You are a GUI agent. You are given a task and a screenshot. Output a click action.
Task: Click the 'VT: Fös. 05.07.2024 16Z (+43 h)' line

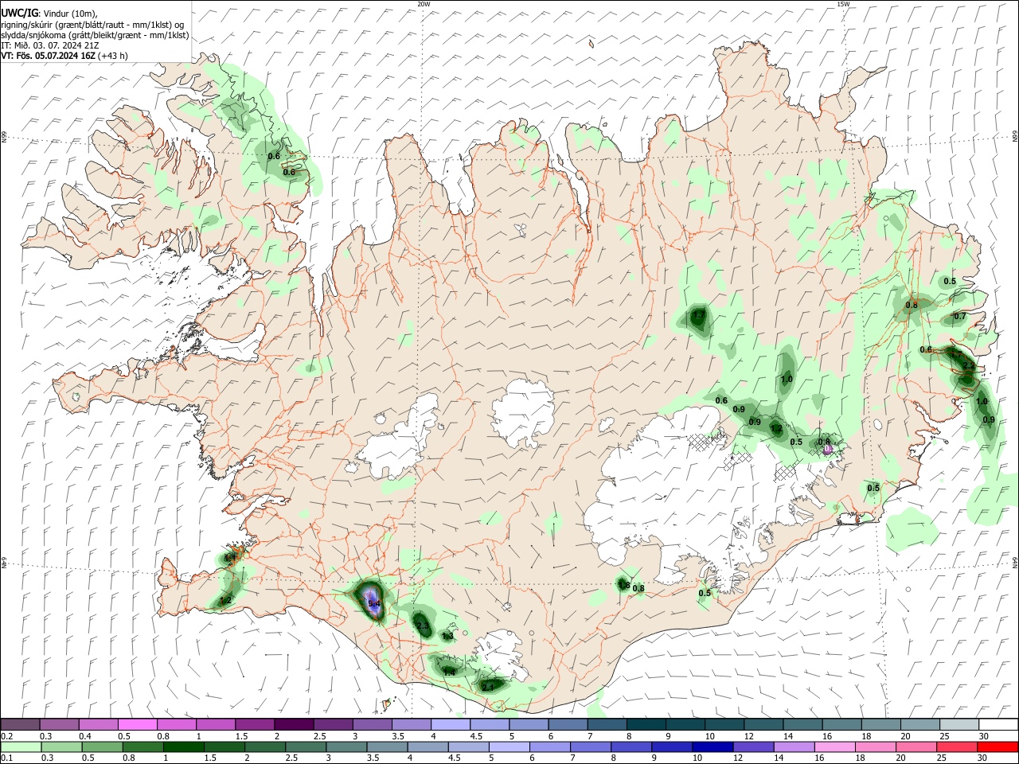64,56
